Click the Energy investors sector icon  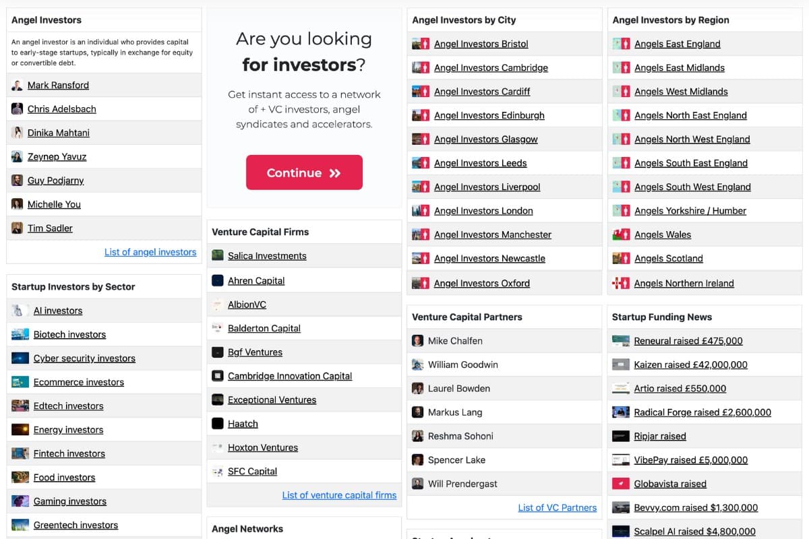[x=20, y=430]
